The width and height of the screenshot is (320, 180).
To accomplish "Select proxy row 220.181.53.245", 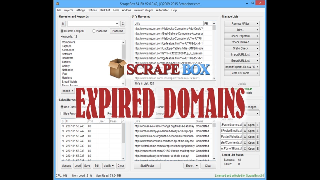I will coord(91,126).
